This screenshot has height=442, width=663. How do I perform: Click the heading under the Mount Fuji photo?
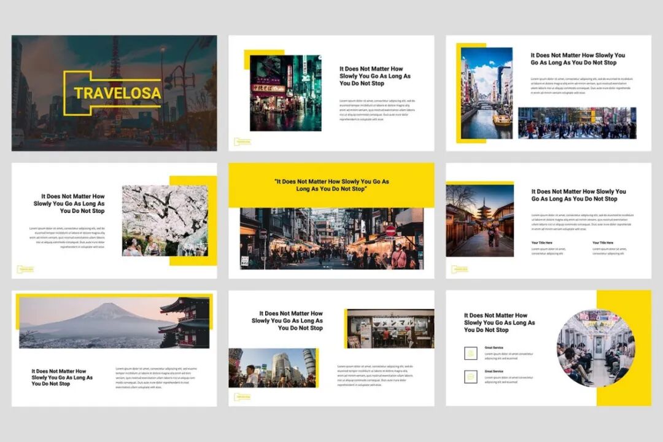click(x=62, y=378)
